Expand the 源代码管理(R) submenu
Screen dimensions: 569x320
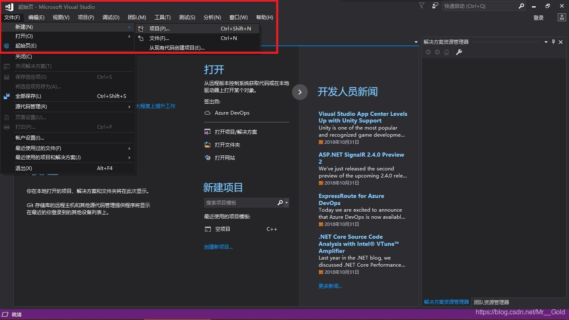coord(67,107)
